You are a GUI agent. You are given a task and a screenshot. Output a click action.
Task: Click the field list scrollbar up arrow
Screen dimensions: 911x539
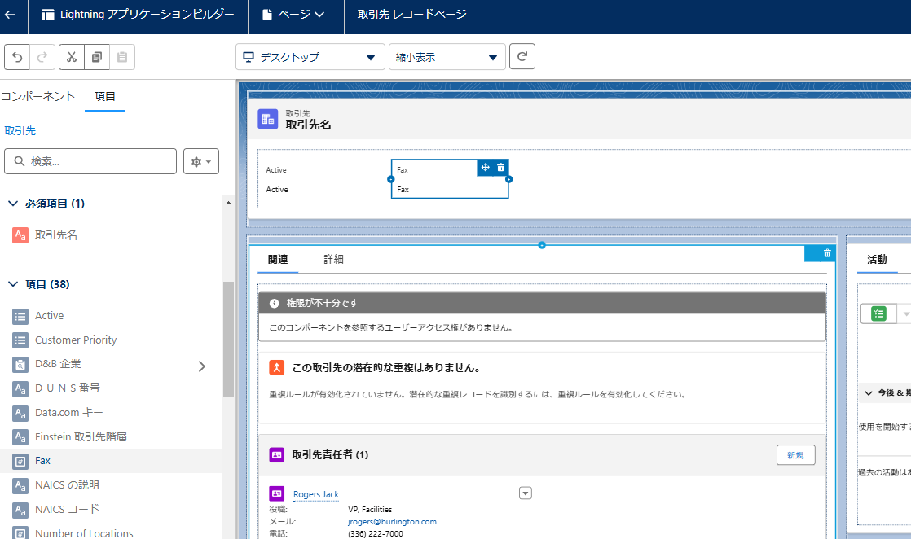point(228,203)
